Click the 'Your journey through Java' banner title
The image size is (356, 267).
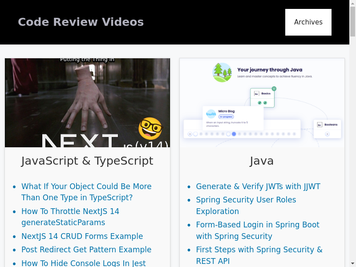point(270,70)
